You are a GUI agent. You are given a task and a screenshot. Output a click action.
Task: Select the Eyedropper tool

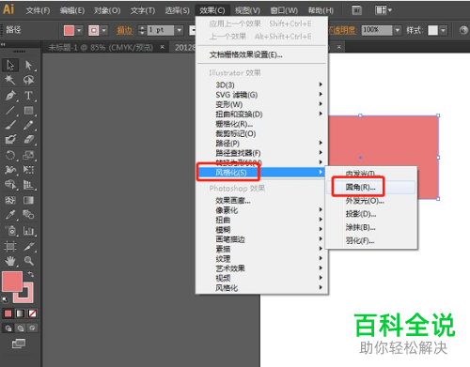coord(10,215)
